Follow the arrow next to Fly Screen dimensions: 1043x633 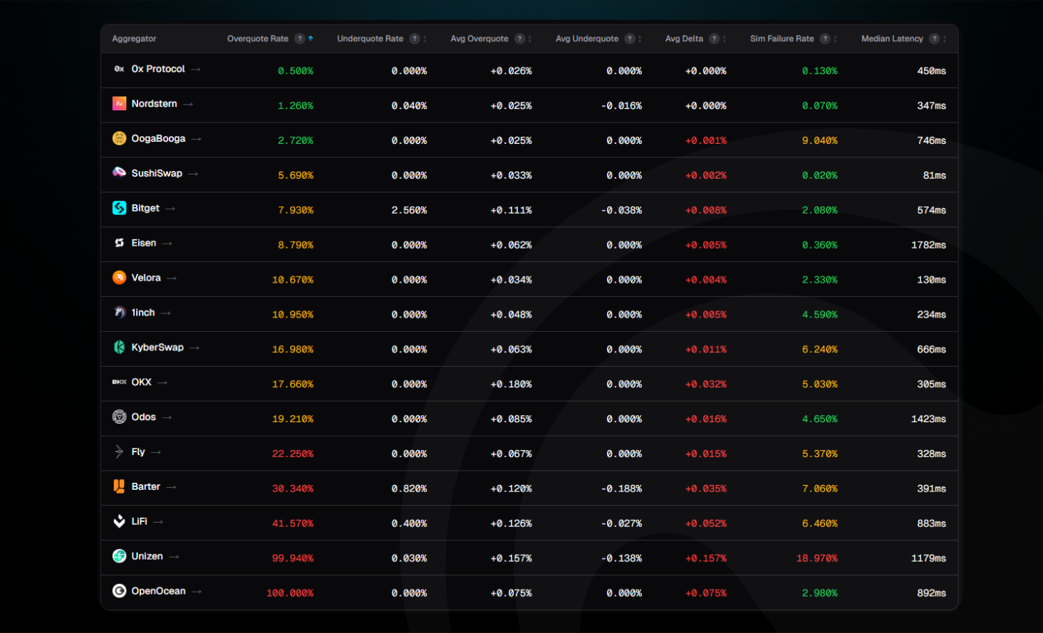pos(156,452)
